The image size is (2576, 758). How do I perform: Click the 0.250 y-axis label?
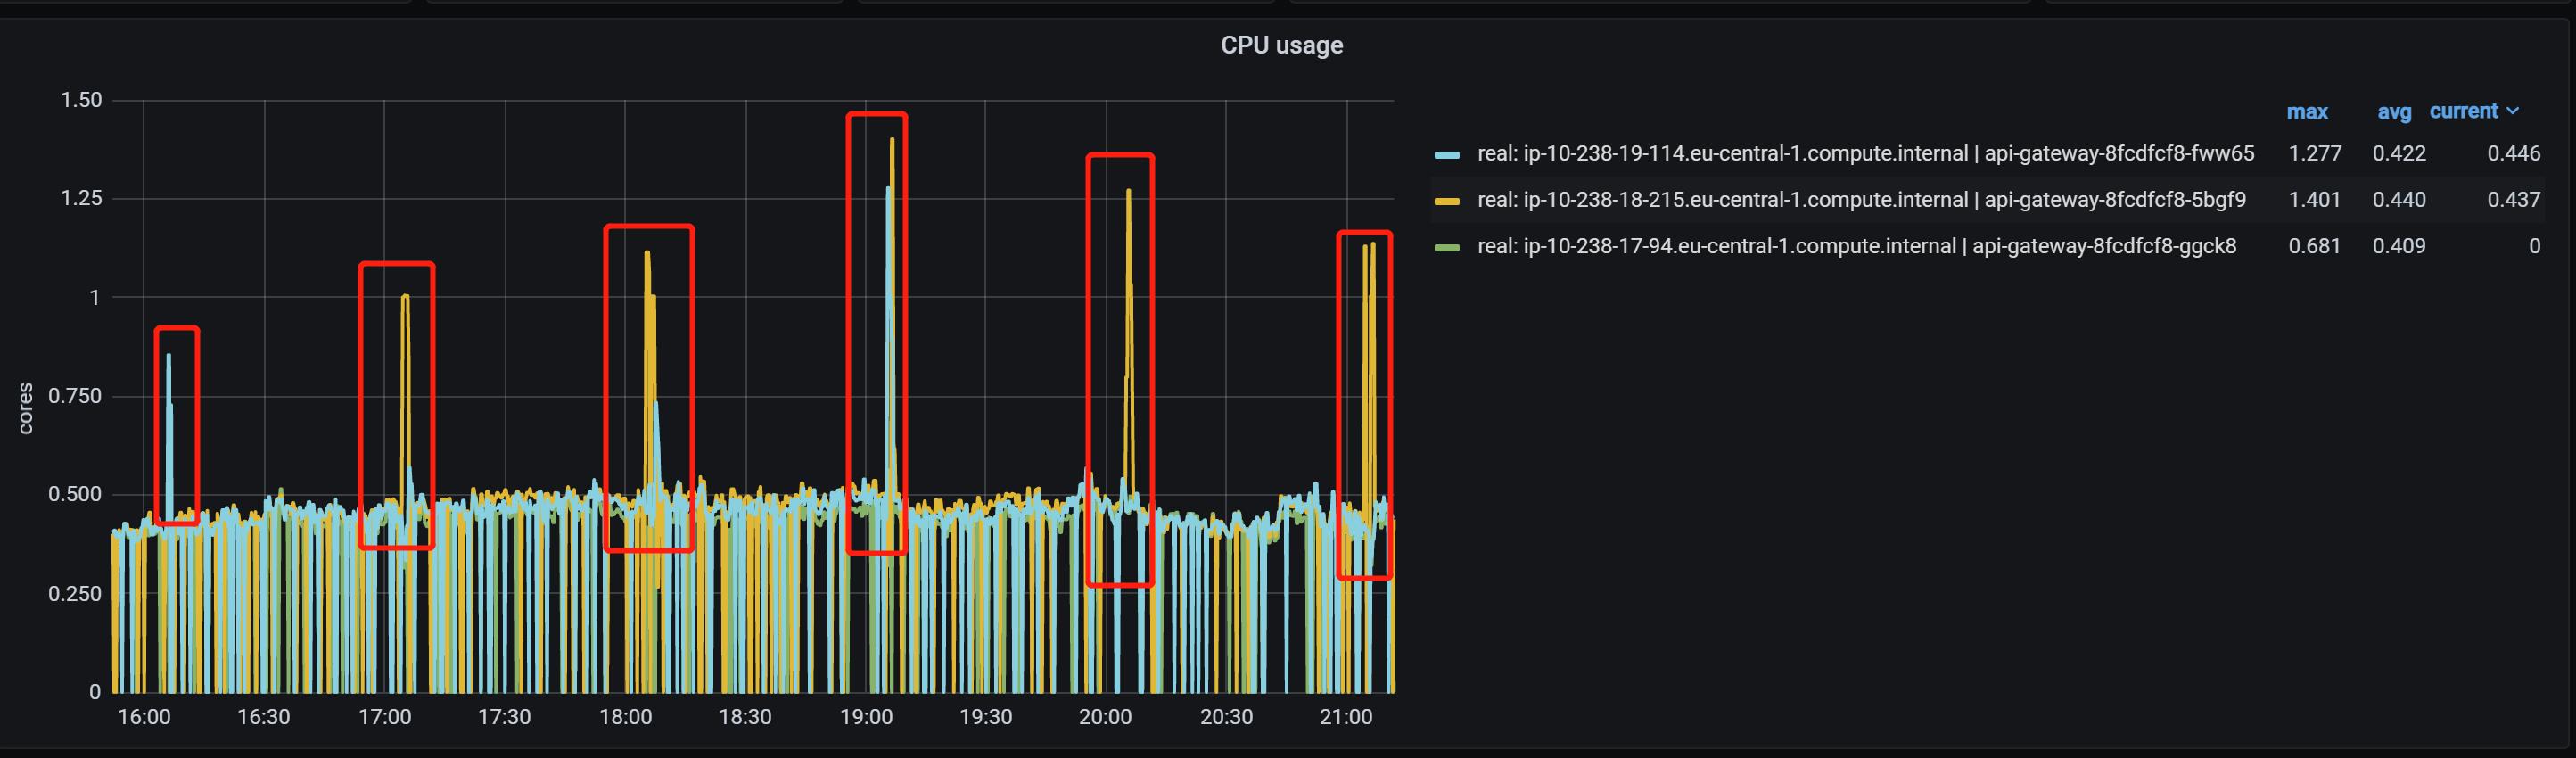75,594
